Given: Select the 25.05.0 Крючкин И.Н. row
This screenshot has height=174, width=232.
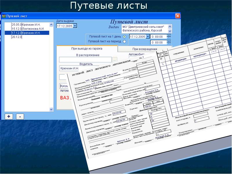Looking at the screenshot, I should [27, 25].
